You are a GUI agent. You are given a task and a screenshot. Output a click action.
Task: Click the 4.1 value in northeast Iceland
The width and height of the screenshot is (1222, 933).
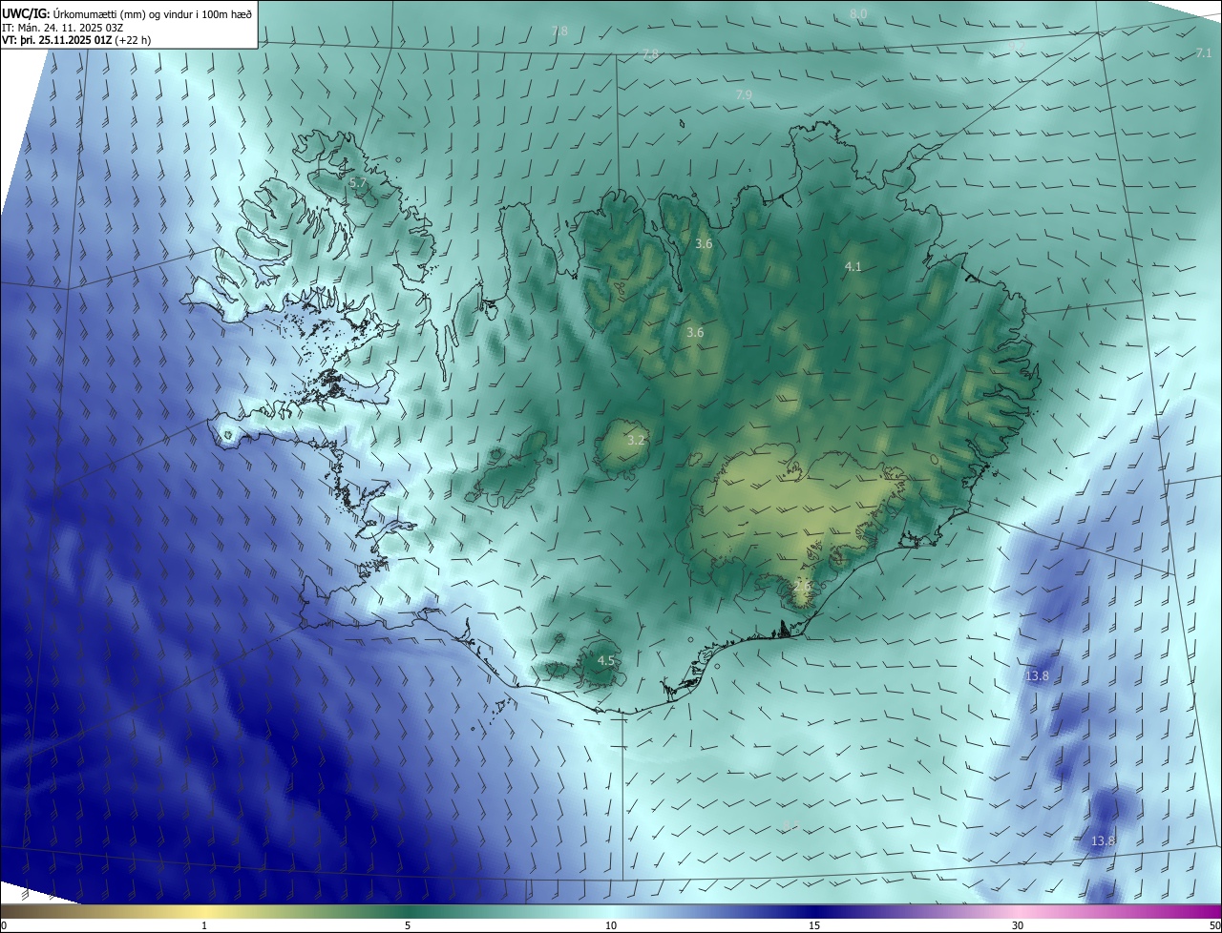853,267
